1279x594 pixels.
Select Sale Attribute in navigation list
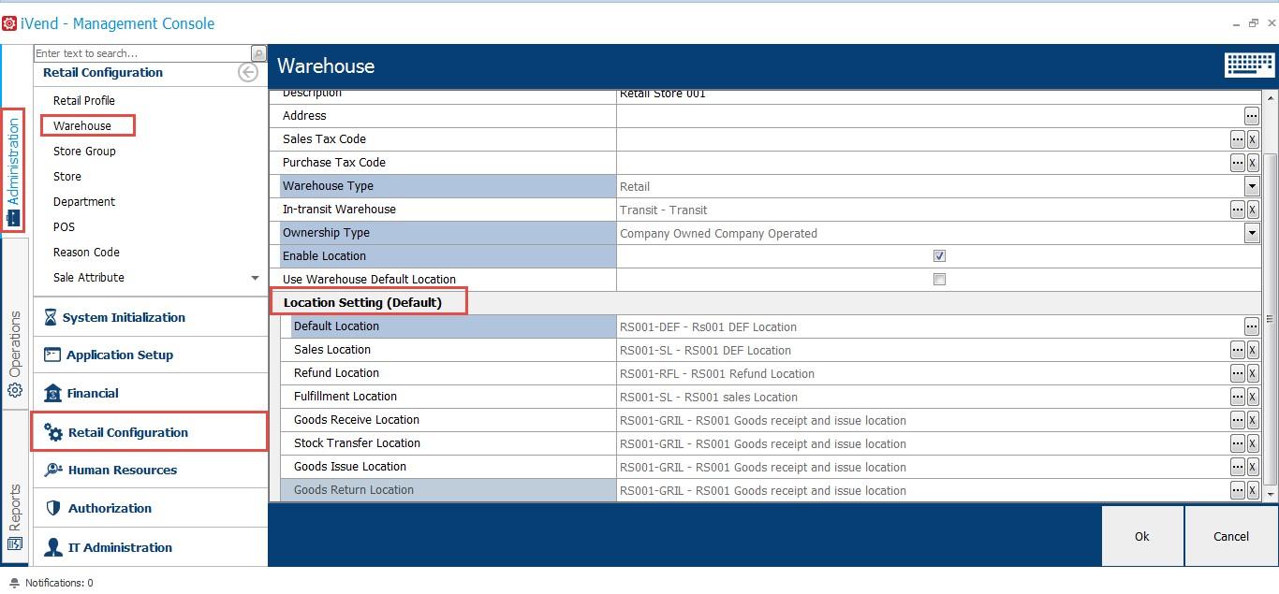coord(89,277)
